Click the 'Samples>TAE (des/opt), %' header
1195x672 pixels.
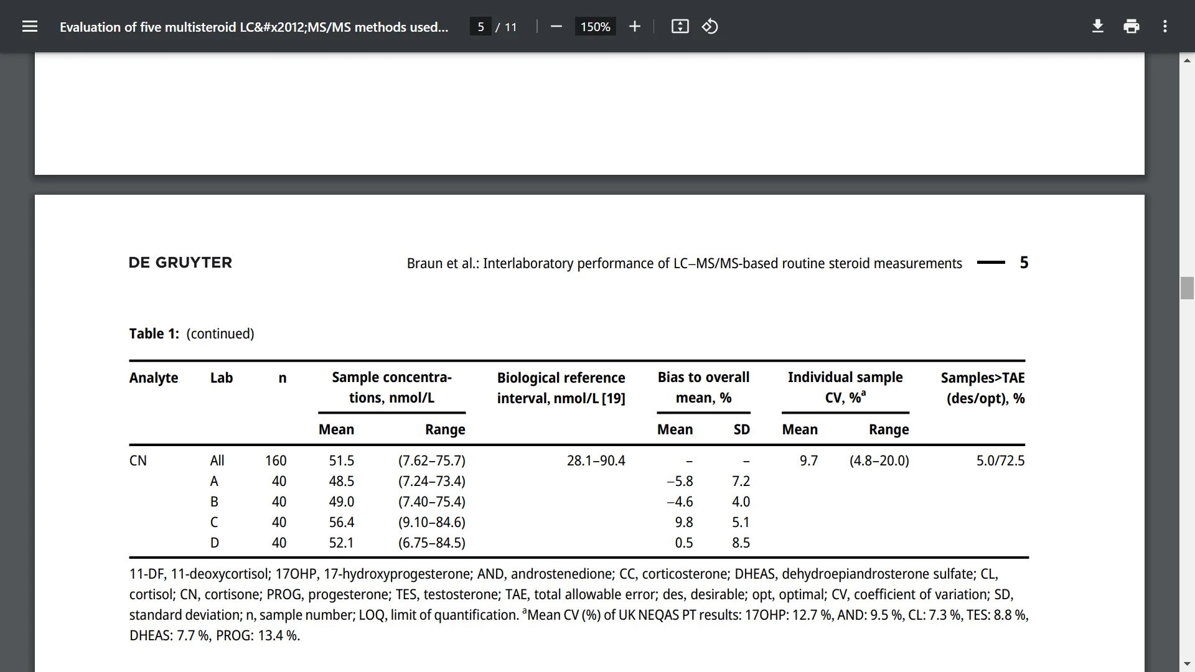(x=983, y=388)
